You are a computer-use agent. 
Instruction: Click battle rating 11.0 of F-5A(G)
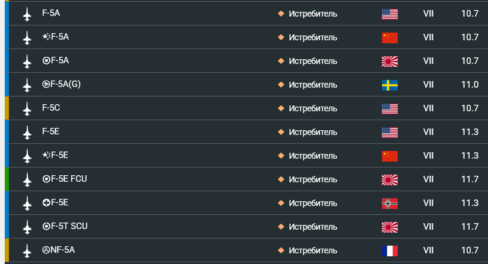(470, 85)
